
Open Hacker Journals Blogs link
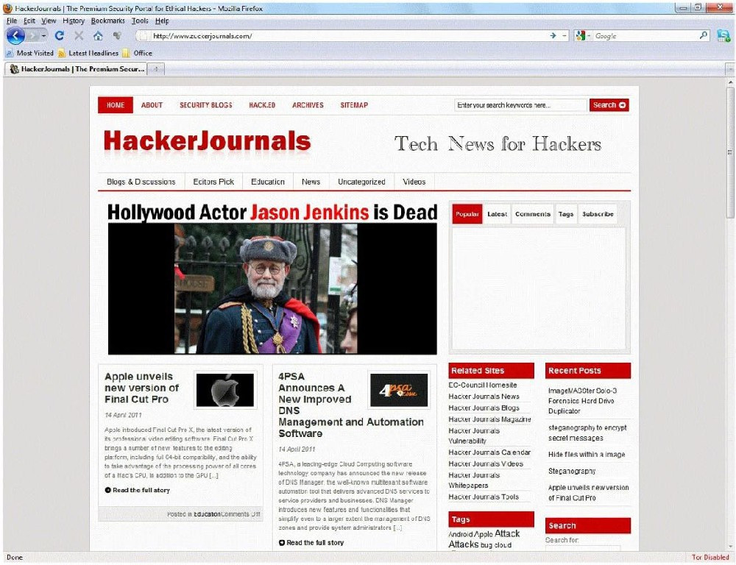pyautogui.click(x=484, y=408)
